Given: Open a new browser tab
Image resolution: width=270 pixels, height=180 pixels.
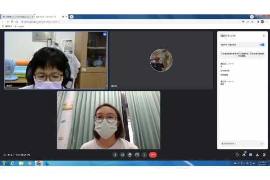Looking at the screenshot, I should 72,17.
